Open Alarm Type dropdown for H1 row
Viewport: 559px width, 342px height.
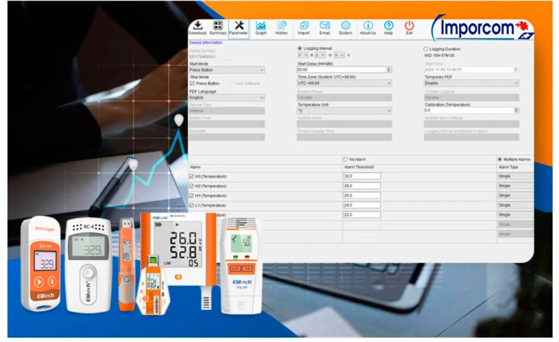pyautogui.click(x=515, y=196)
